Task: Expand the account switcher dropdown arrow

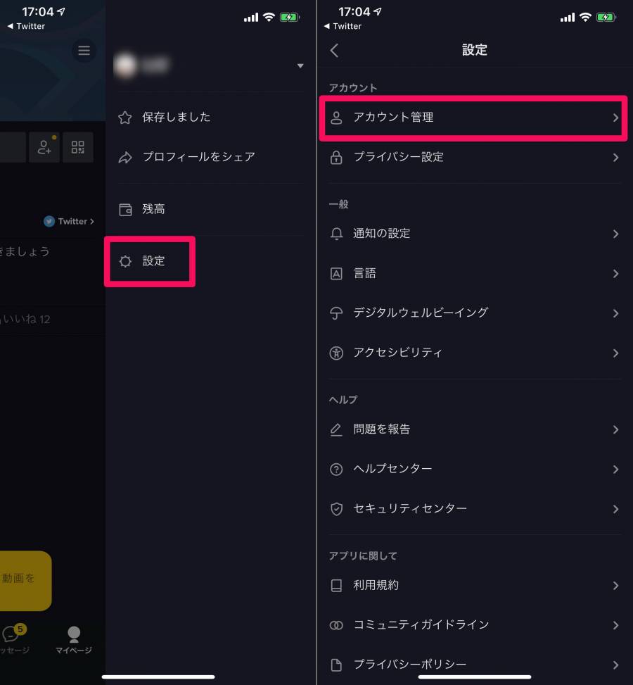Action: point(300,66)
